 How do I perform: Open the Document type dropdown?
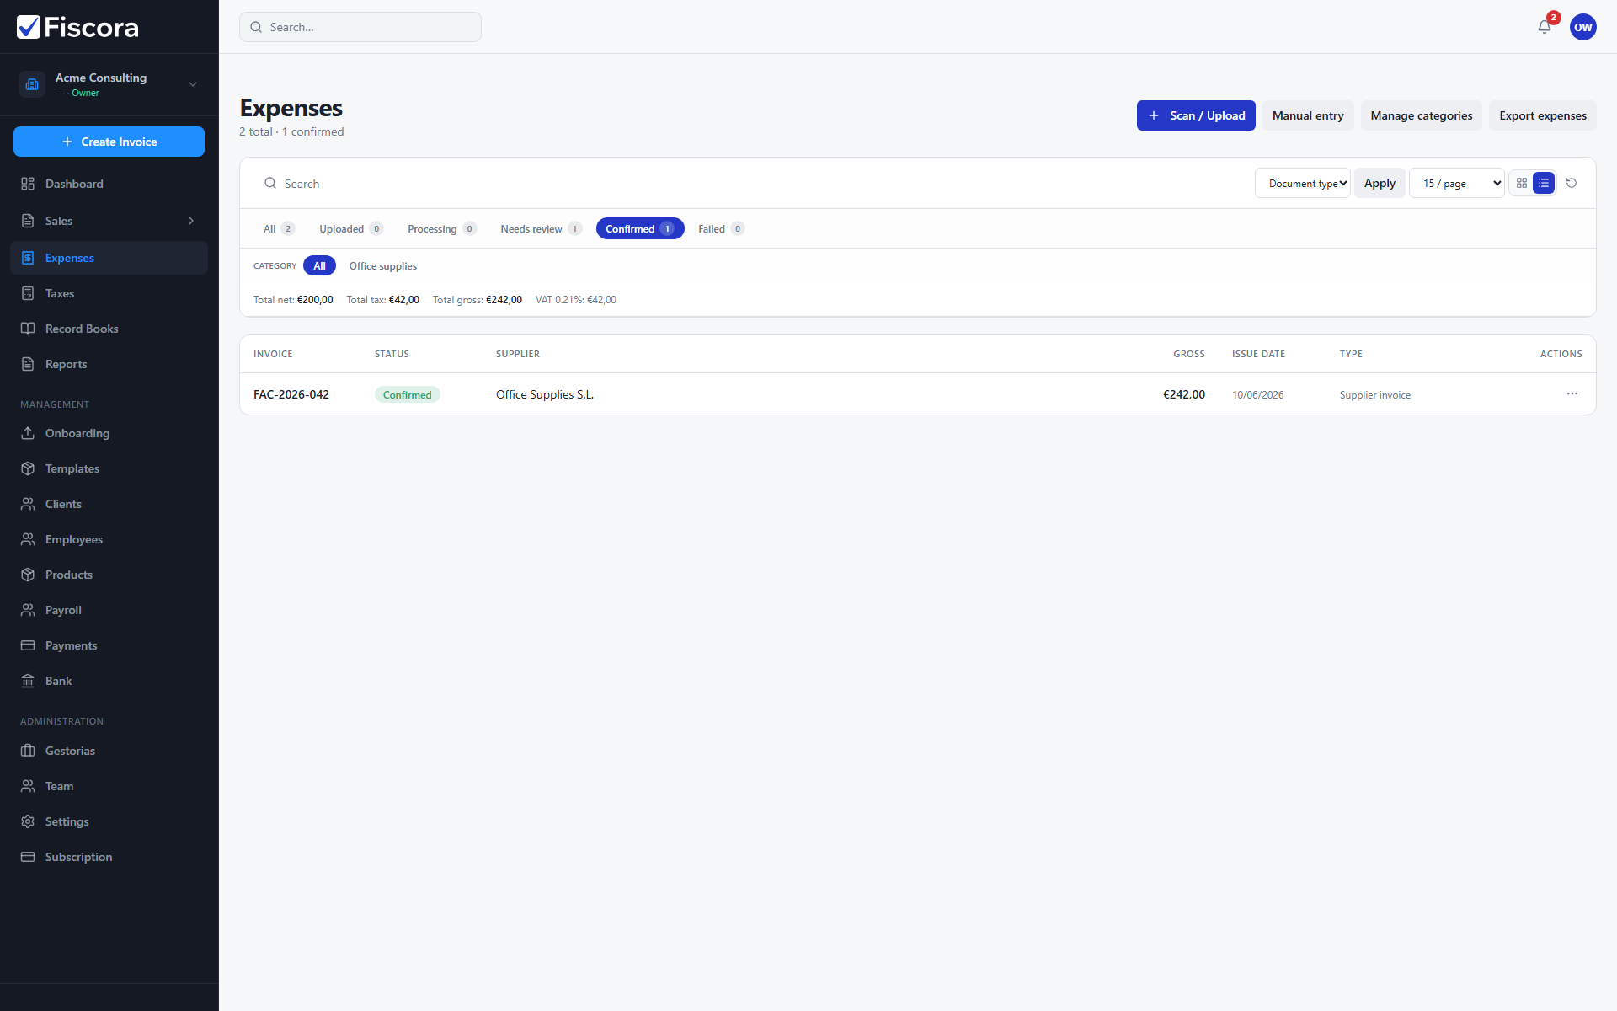(x=1303, y=183)
